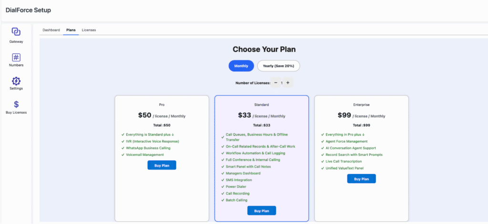Click the license count number field
The width and height of the screenshot is (488, 224).
coord(282,83)
